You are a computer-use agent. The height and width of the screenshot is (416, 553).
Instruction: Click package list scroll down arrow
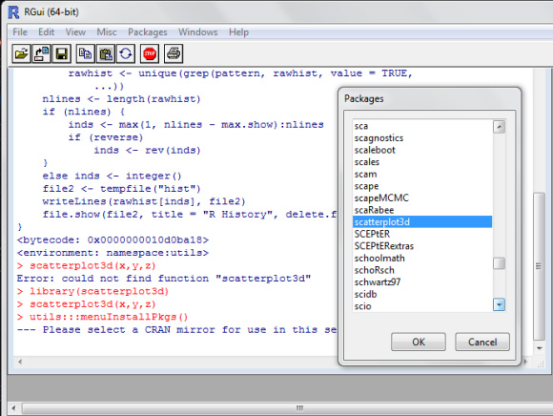pos(499,304)
